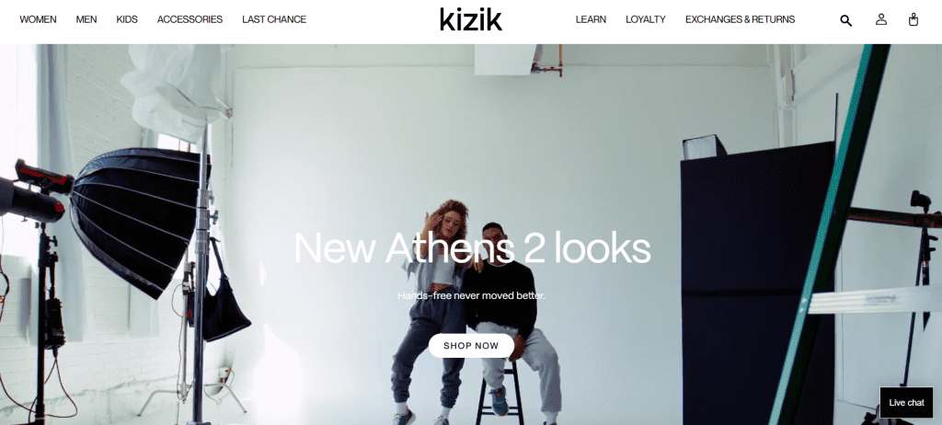Visit the LAST CHANCE section
This screenshot has width=942, height=425.
coord(274,19)
